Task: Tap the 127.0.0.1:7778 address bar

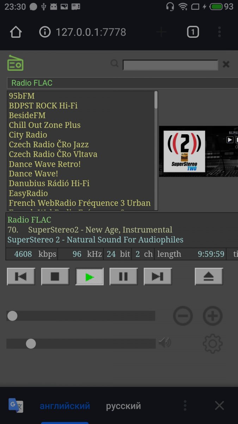Action: tap(91, 32)
